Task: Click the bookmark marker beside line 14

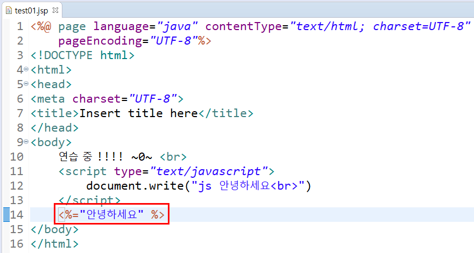Action: (x=6, y=214)
